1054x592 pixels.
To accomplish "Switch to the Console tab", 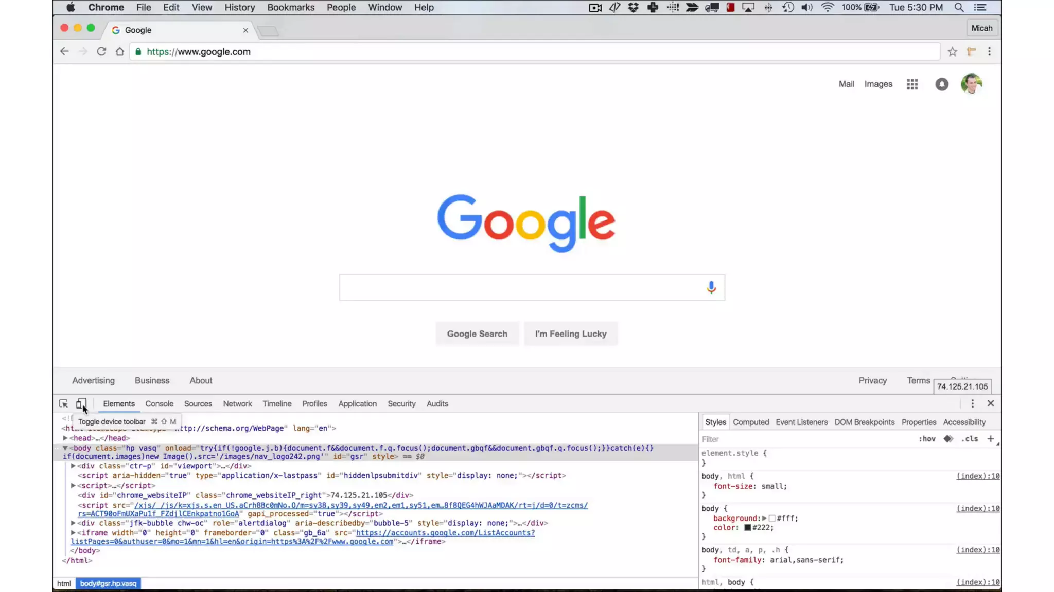I will click(x=159, y=404).
